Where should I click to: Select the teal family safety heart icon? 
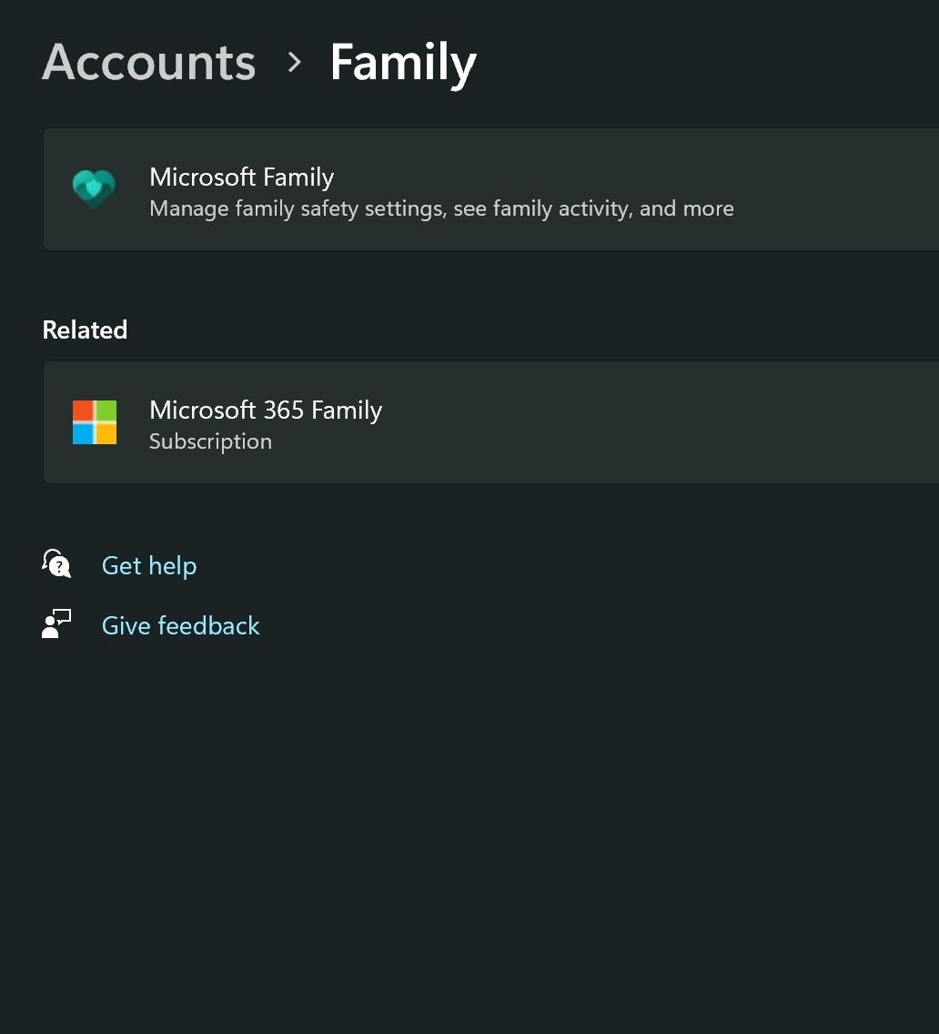pyautogui.click(x=94, y=189)
